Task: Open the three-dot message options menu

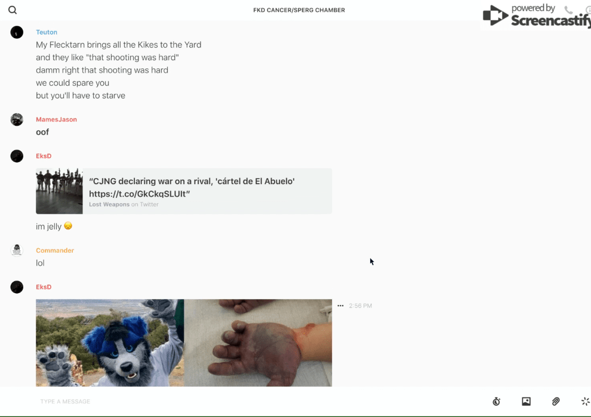Action: [x=340, y=306]
